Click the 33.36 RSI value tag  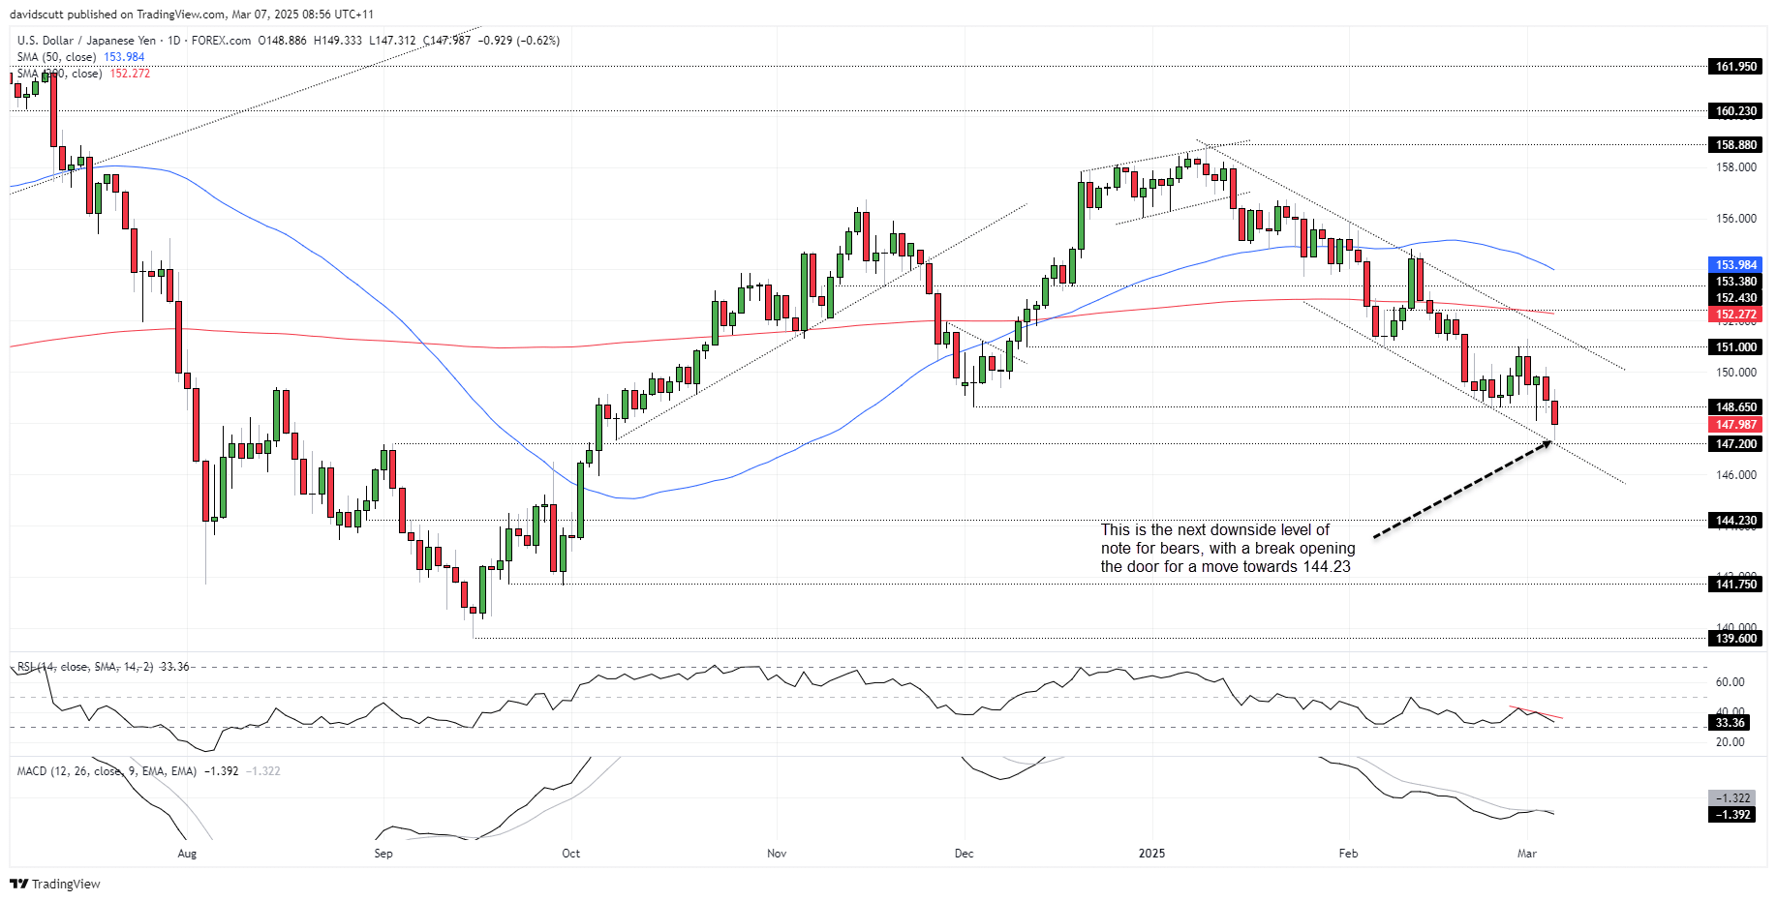[x=1730, y=723]
